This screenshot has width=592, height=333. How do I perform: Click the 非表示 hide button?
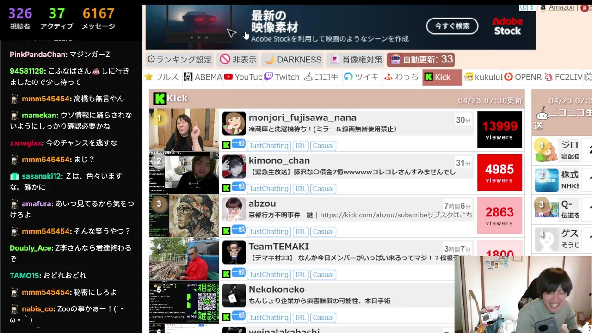(238, 60)
